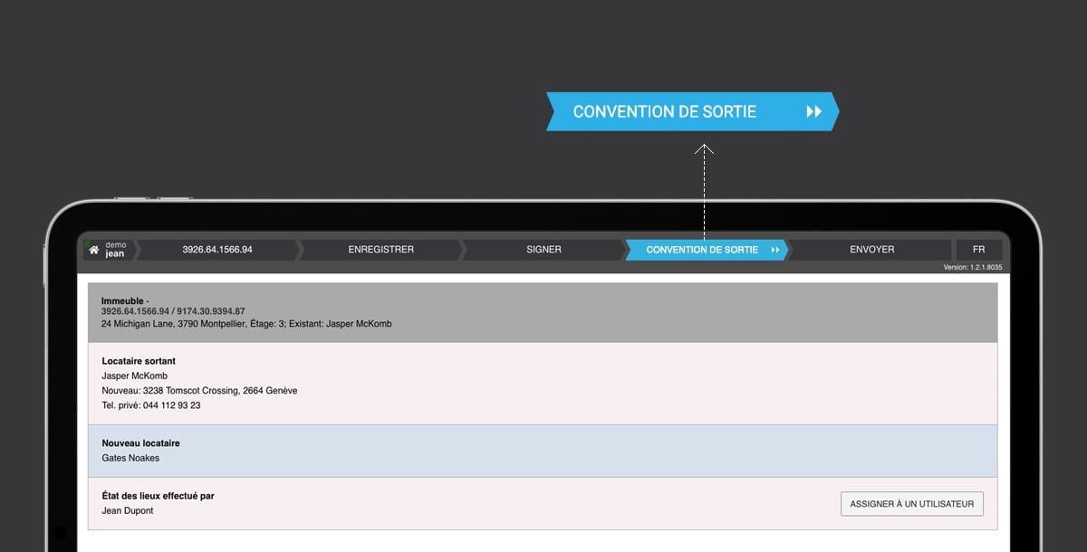Click the ASSIGNER À UN UTILISATEUR button
Viewport: 1087px width, 552px height.
point(912,504)
